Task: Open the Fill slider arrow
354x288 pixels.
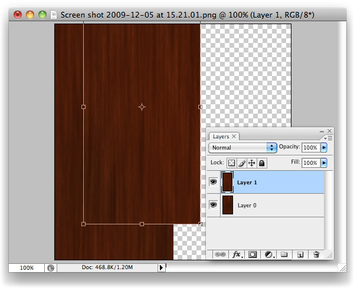Action: click(x=323, y=163)
